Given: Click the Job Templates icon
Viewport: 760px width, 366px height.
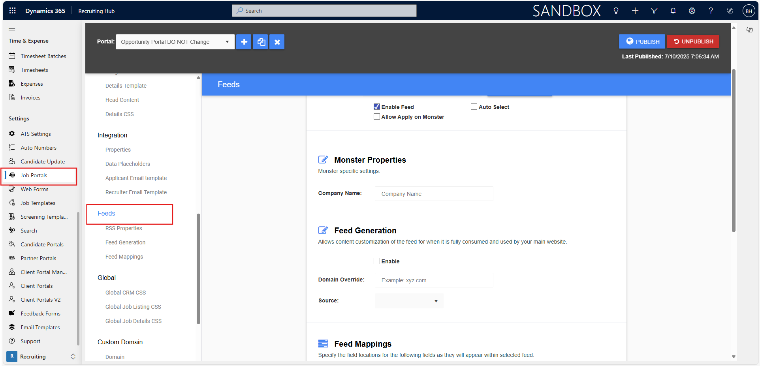Looking at the screenshot, I should coord(12,203).
